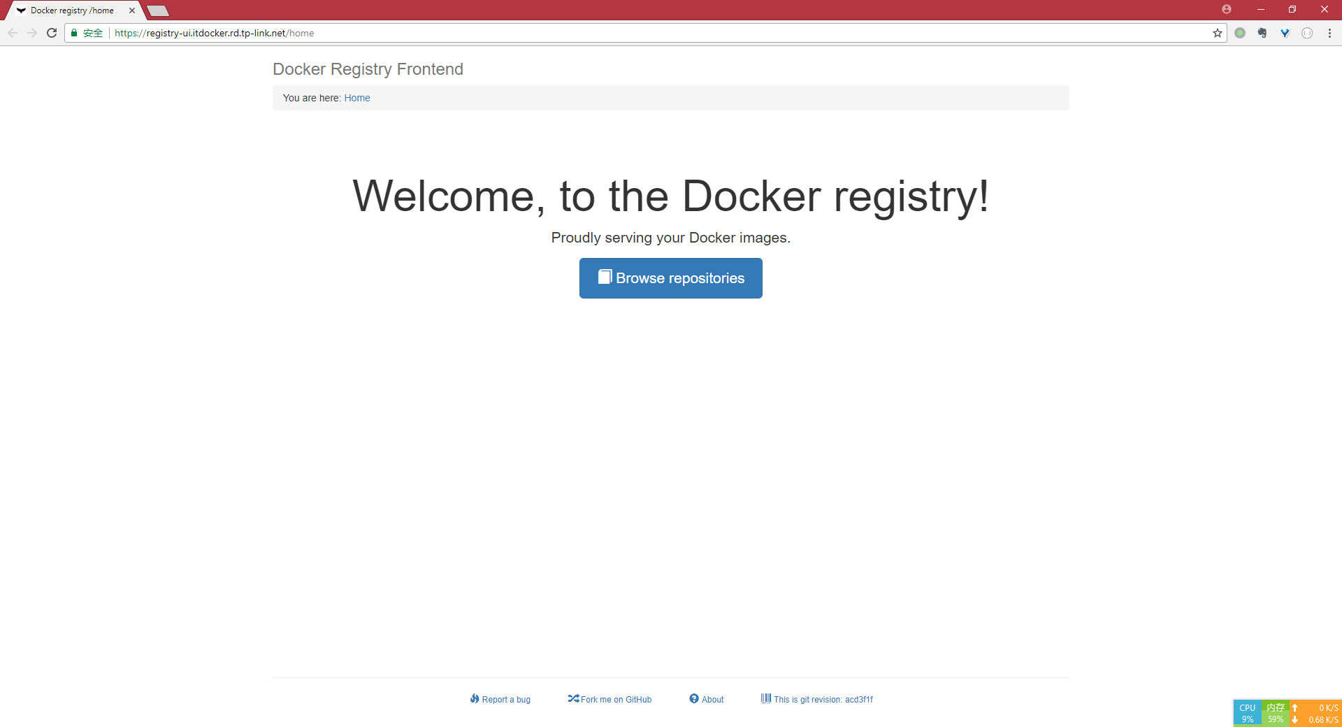Viewport: 1342px width, 727px height.
Task: Open a new tab button
Action: 158,10
